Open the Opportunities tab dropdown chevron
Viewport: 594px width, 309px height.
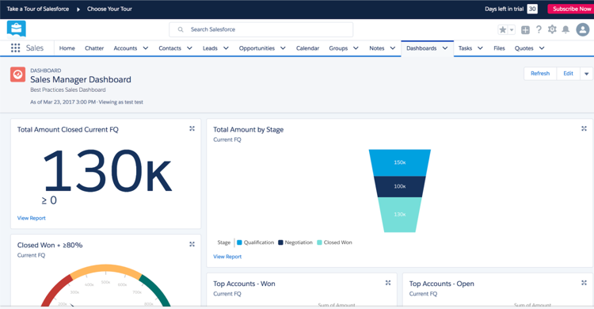click(x=283, y=48)
